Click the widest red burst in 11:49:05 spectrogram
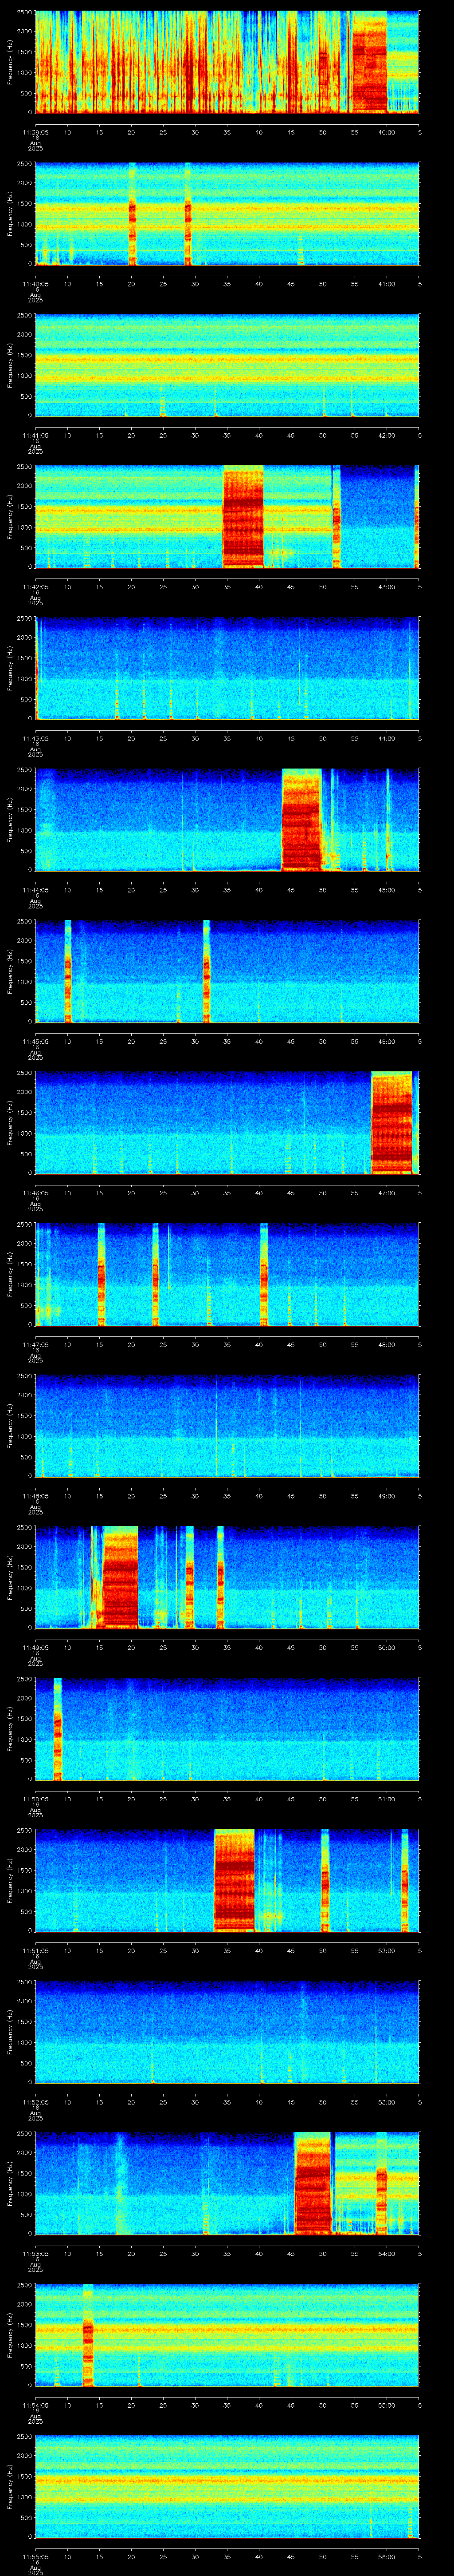 [121, 1577]
